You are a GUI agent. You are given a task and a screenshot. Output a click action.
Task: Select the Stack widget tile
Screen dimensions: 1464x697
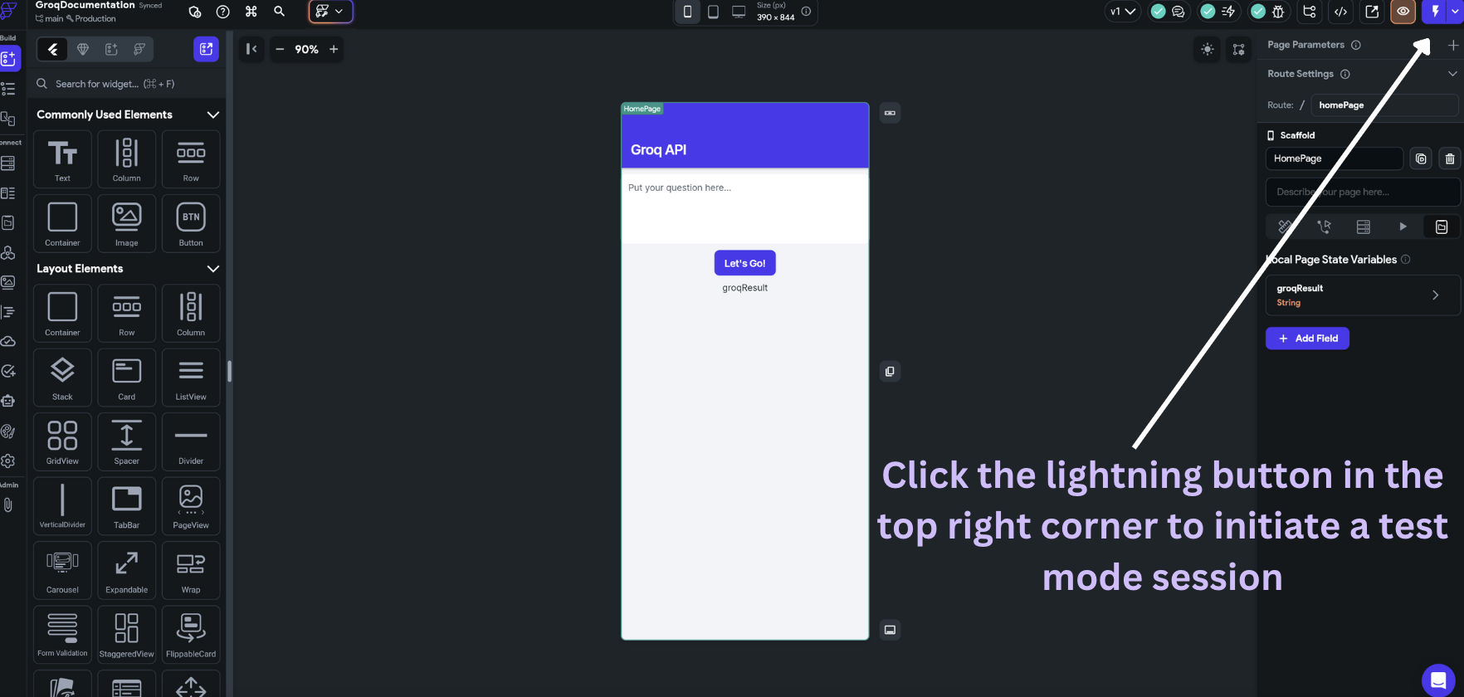(x=62, y=378)
